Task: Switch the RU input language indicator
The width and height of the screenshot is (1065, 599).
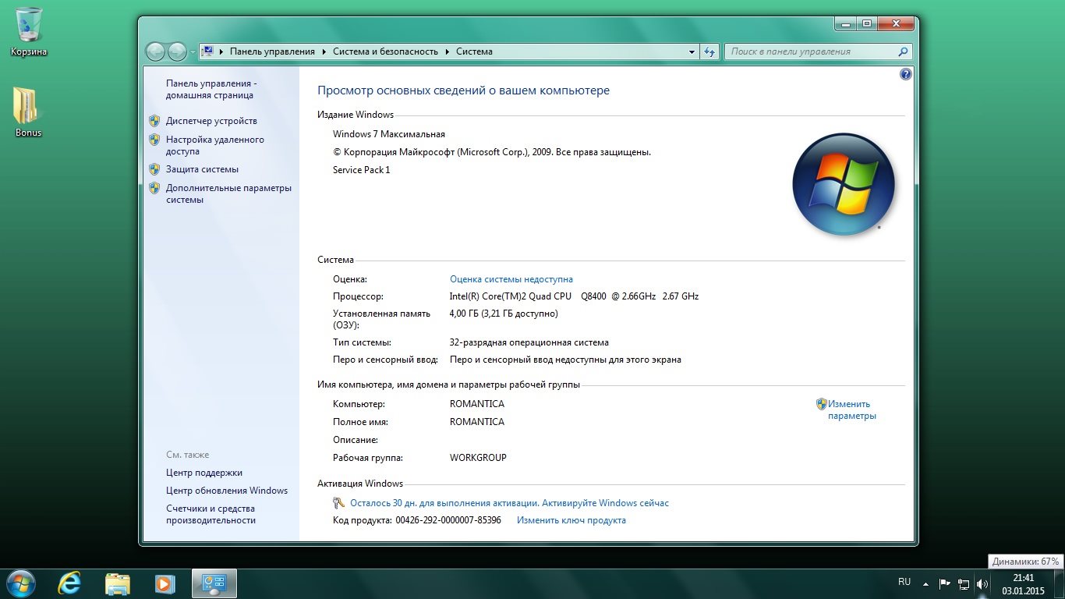Action: click(x=904, y=582)
